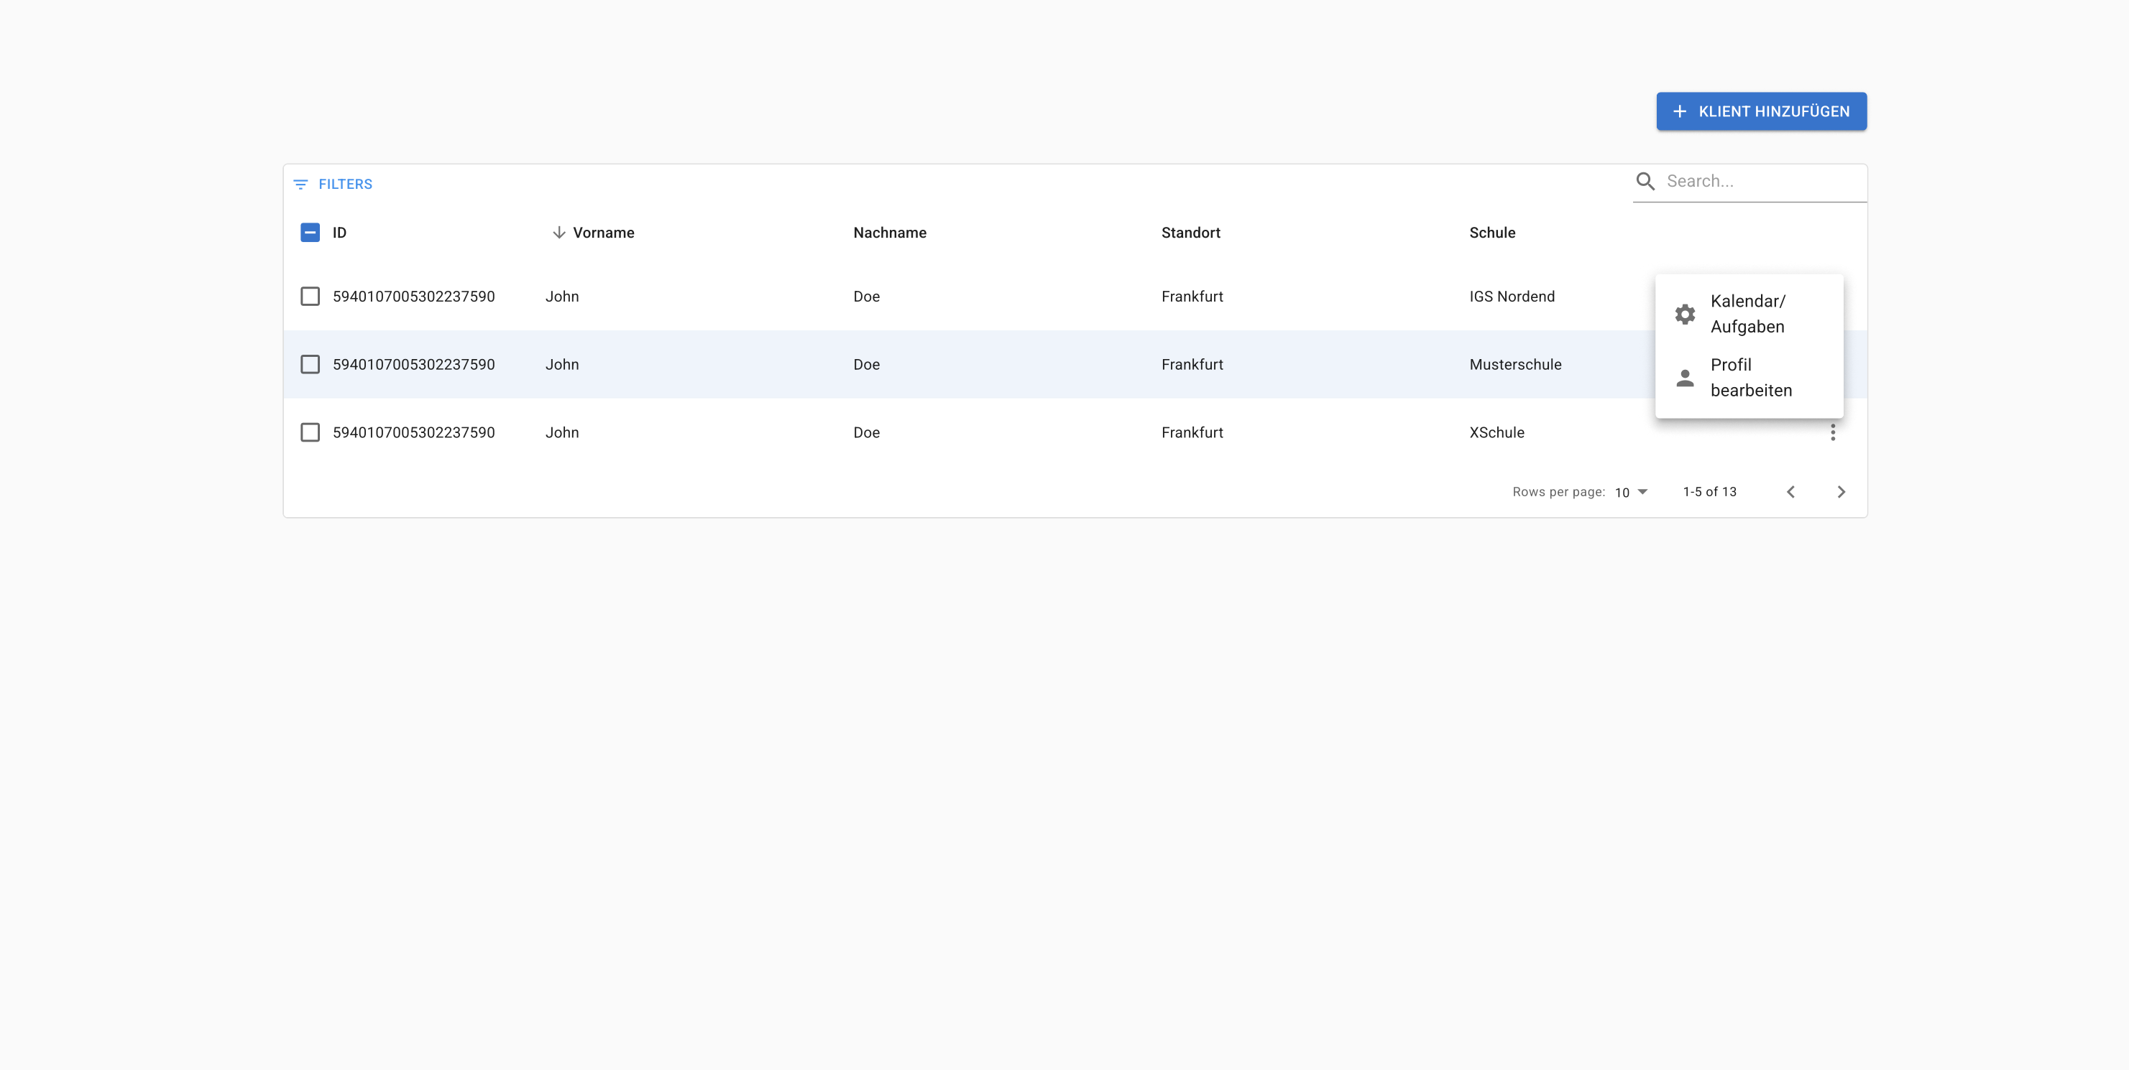2129x1070 pixels.
Task: Click the filter lines icon
Action: [301, 184]
